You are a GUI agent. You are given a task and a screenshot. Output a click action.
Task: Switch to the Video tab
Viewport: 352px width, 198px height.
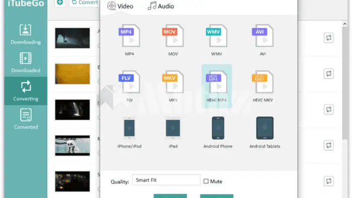click(120, 6)
